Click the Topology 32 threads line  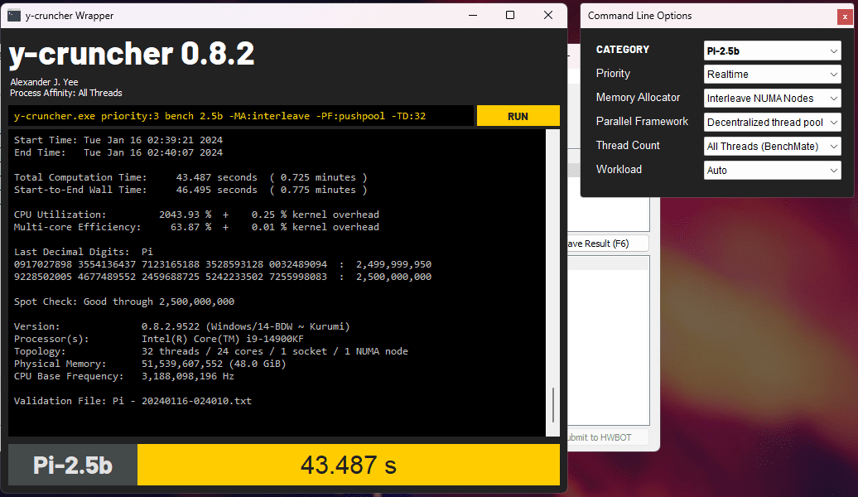(x=211, y=351)
